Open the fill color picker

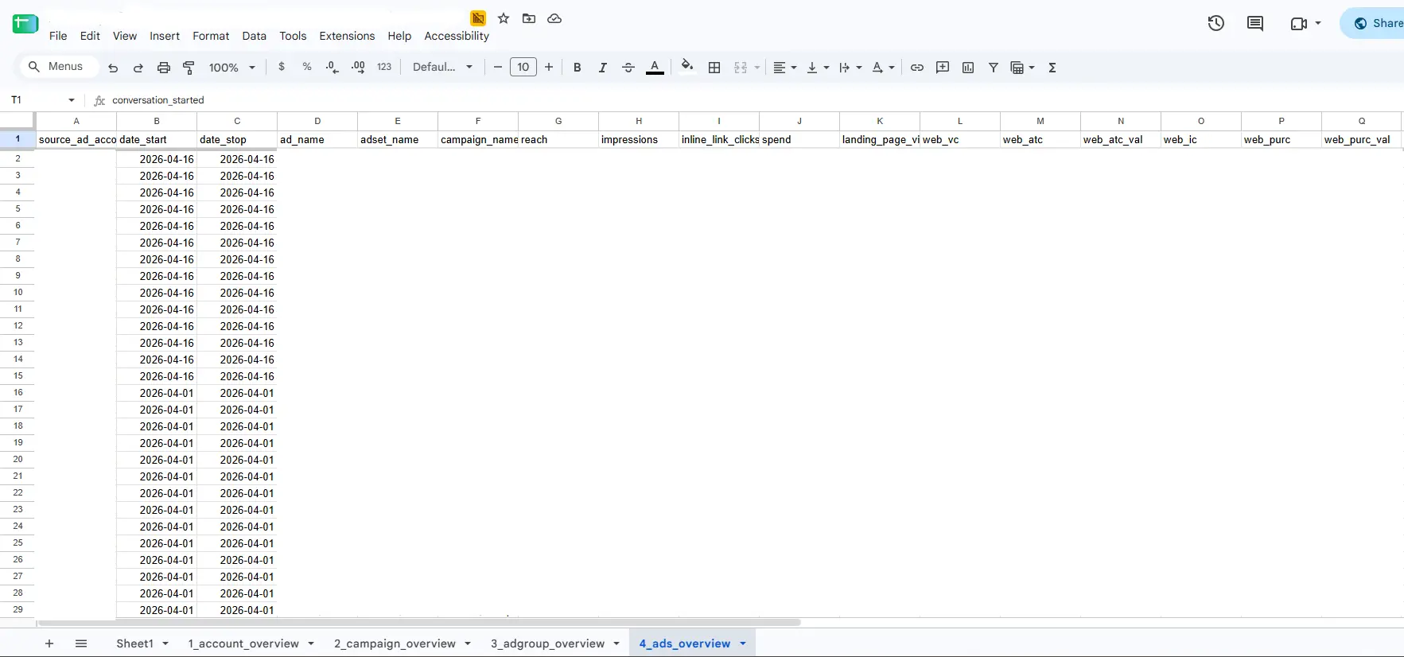pyautogui.click(x=687, y=66)
